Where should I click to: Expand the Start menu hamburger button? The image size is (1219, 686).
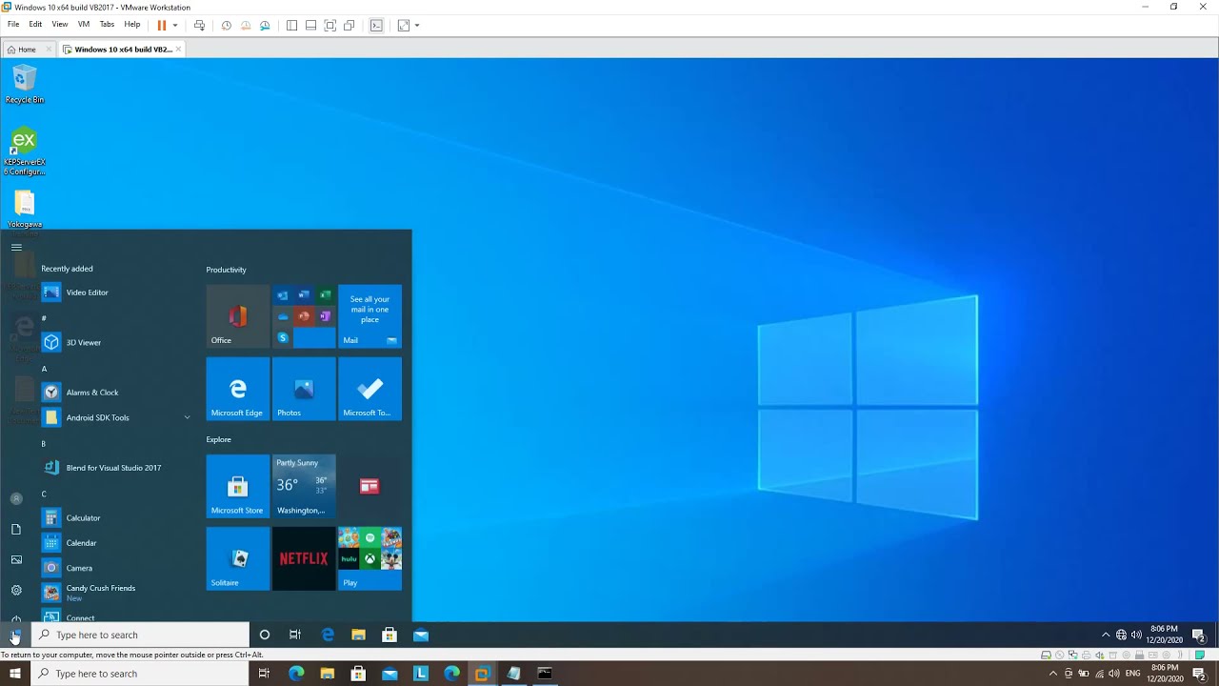pyautogui.click(x=16, y=247)
